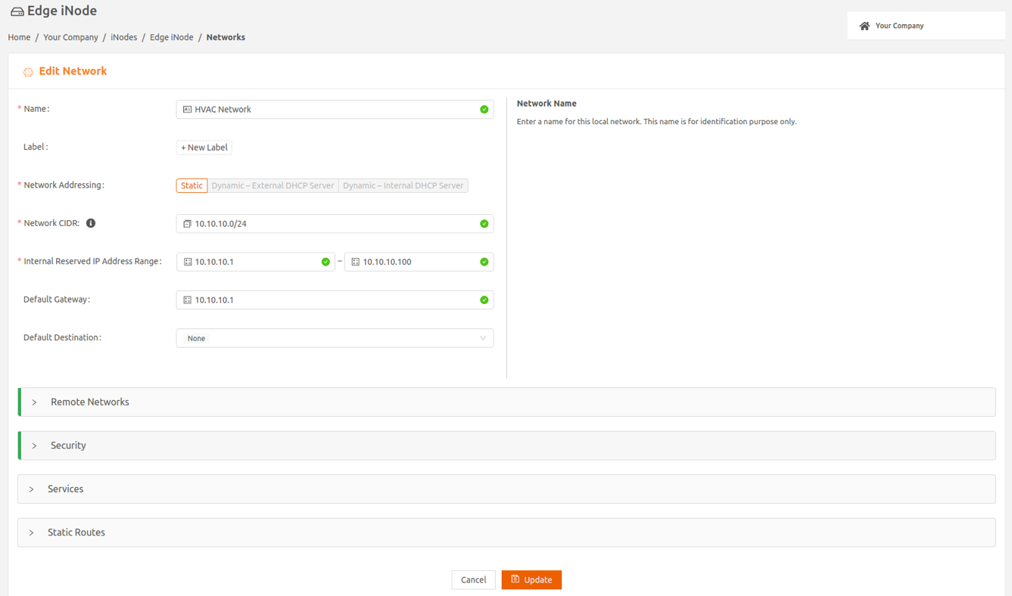This screenshot has width=1012, height=596.
Task: Click the green checkmark in Network CIDR field
Action: point(484,224)
